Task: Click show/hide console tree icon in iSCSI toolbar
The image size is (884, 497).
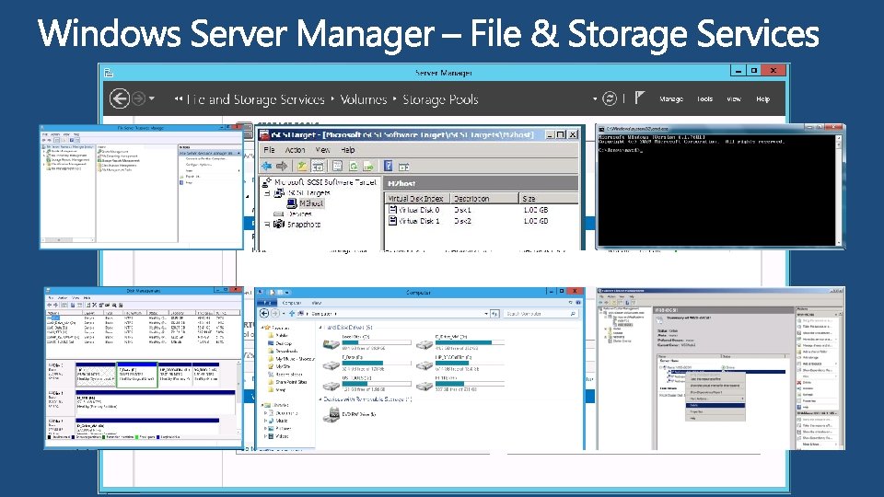Action: tap(318, 167)
